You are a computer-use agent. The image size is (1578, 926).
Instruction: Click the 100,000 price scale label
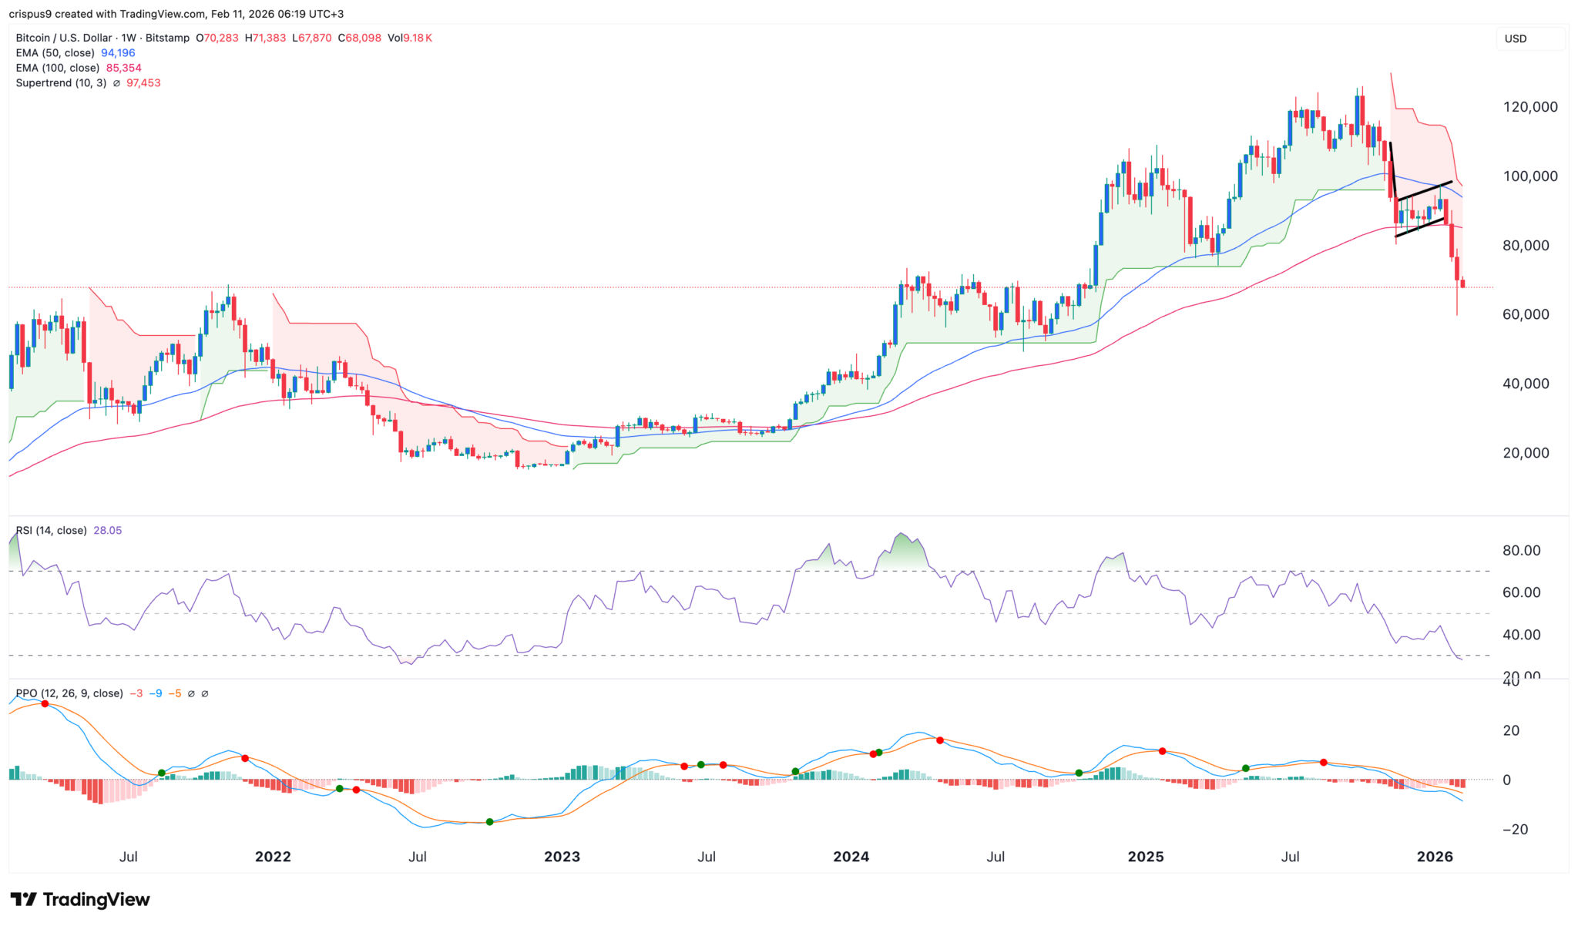(x=1529, y=176)
